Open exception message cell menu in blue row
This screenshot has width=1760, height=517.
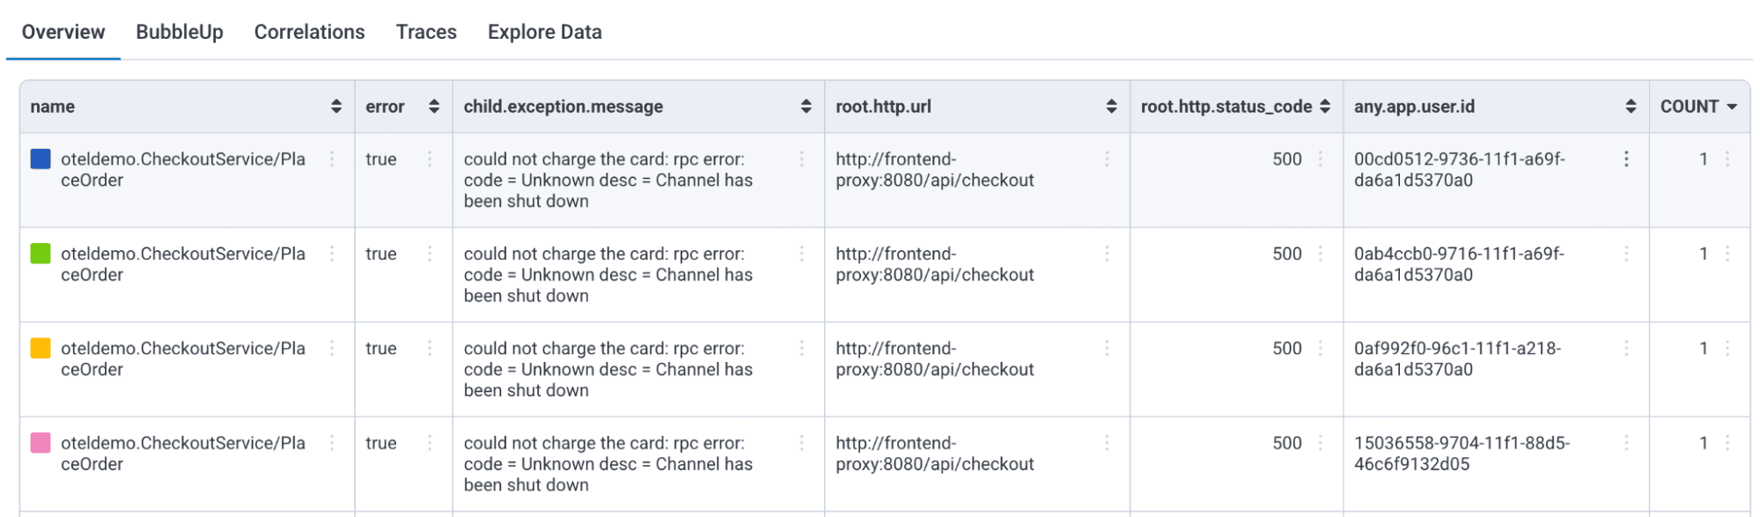click(802, 159)
